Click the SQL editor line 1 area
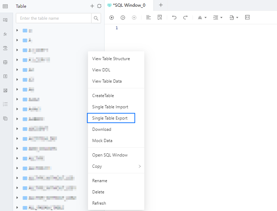Screen dimensions: 277x211 tap(197, 28)
